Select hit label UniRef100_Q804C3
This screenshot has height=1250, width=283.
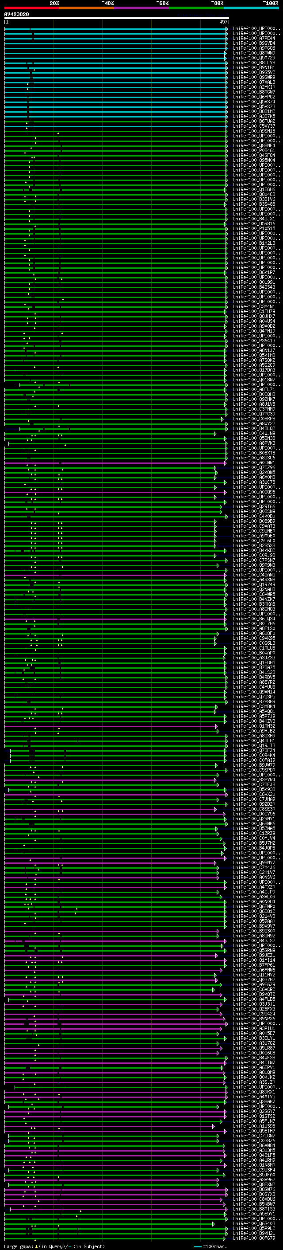[254, 194]
